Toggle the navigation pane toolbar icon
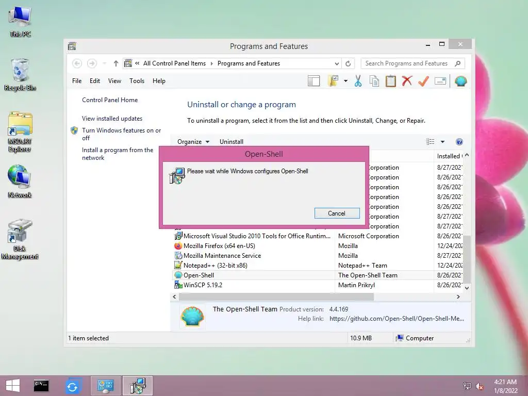The height and width of the screenshot is (396, 528). [x=313, y=81]
